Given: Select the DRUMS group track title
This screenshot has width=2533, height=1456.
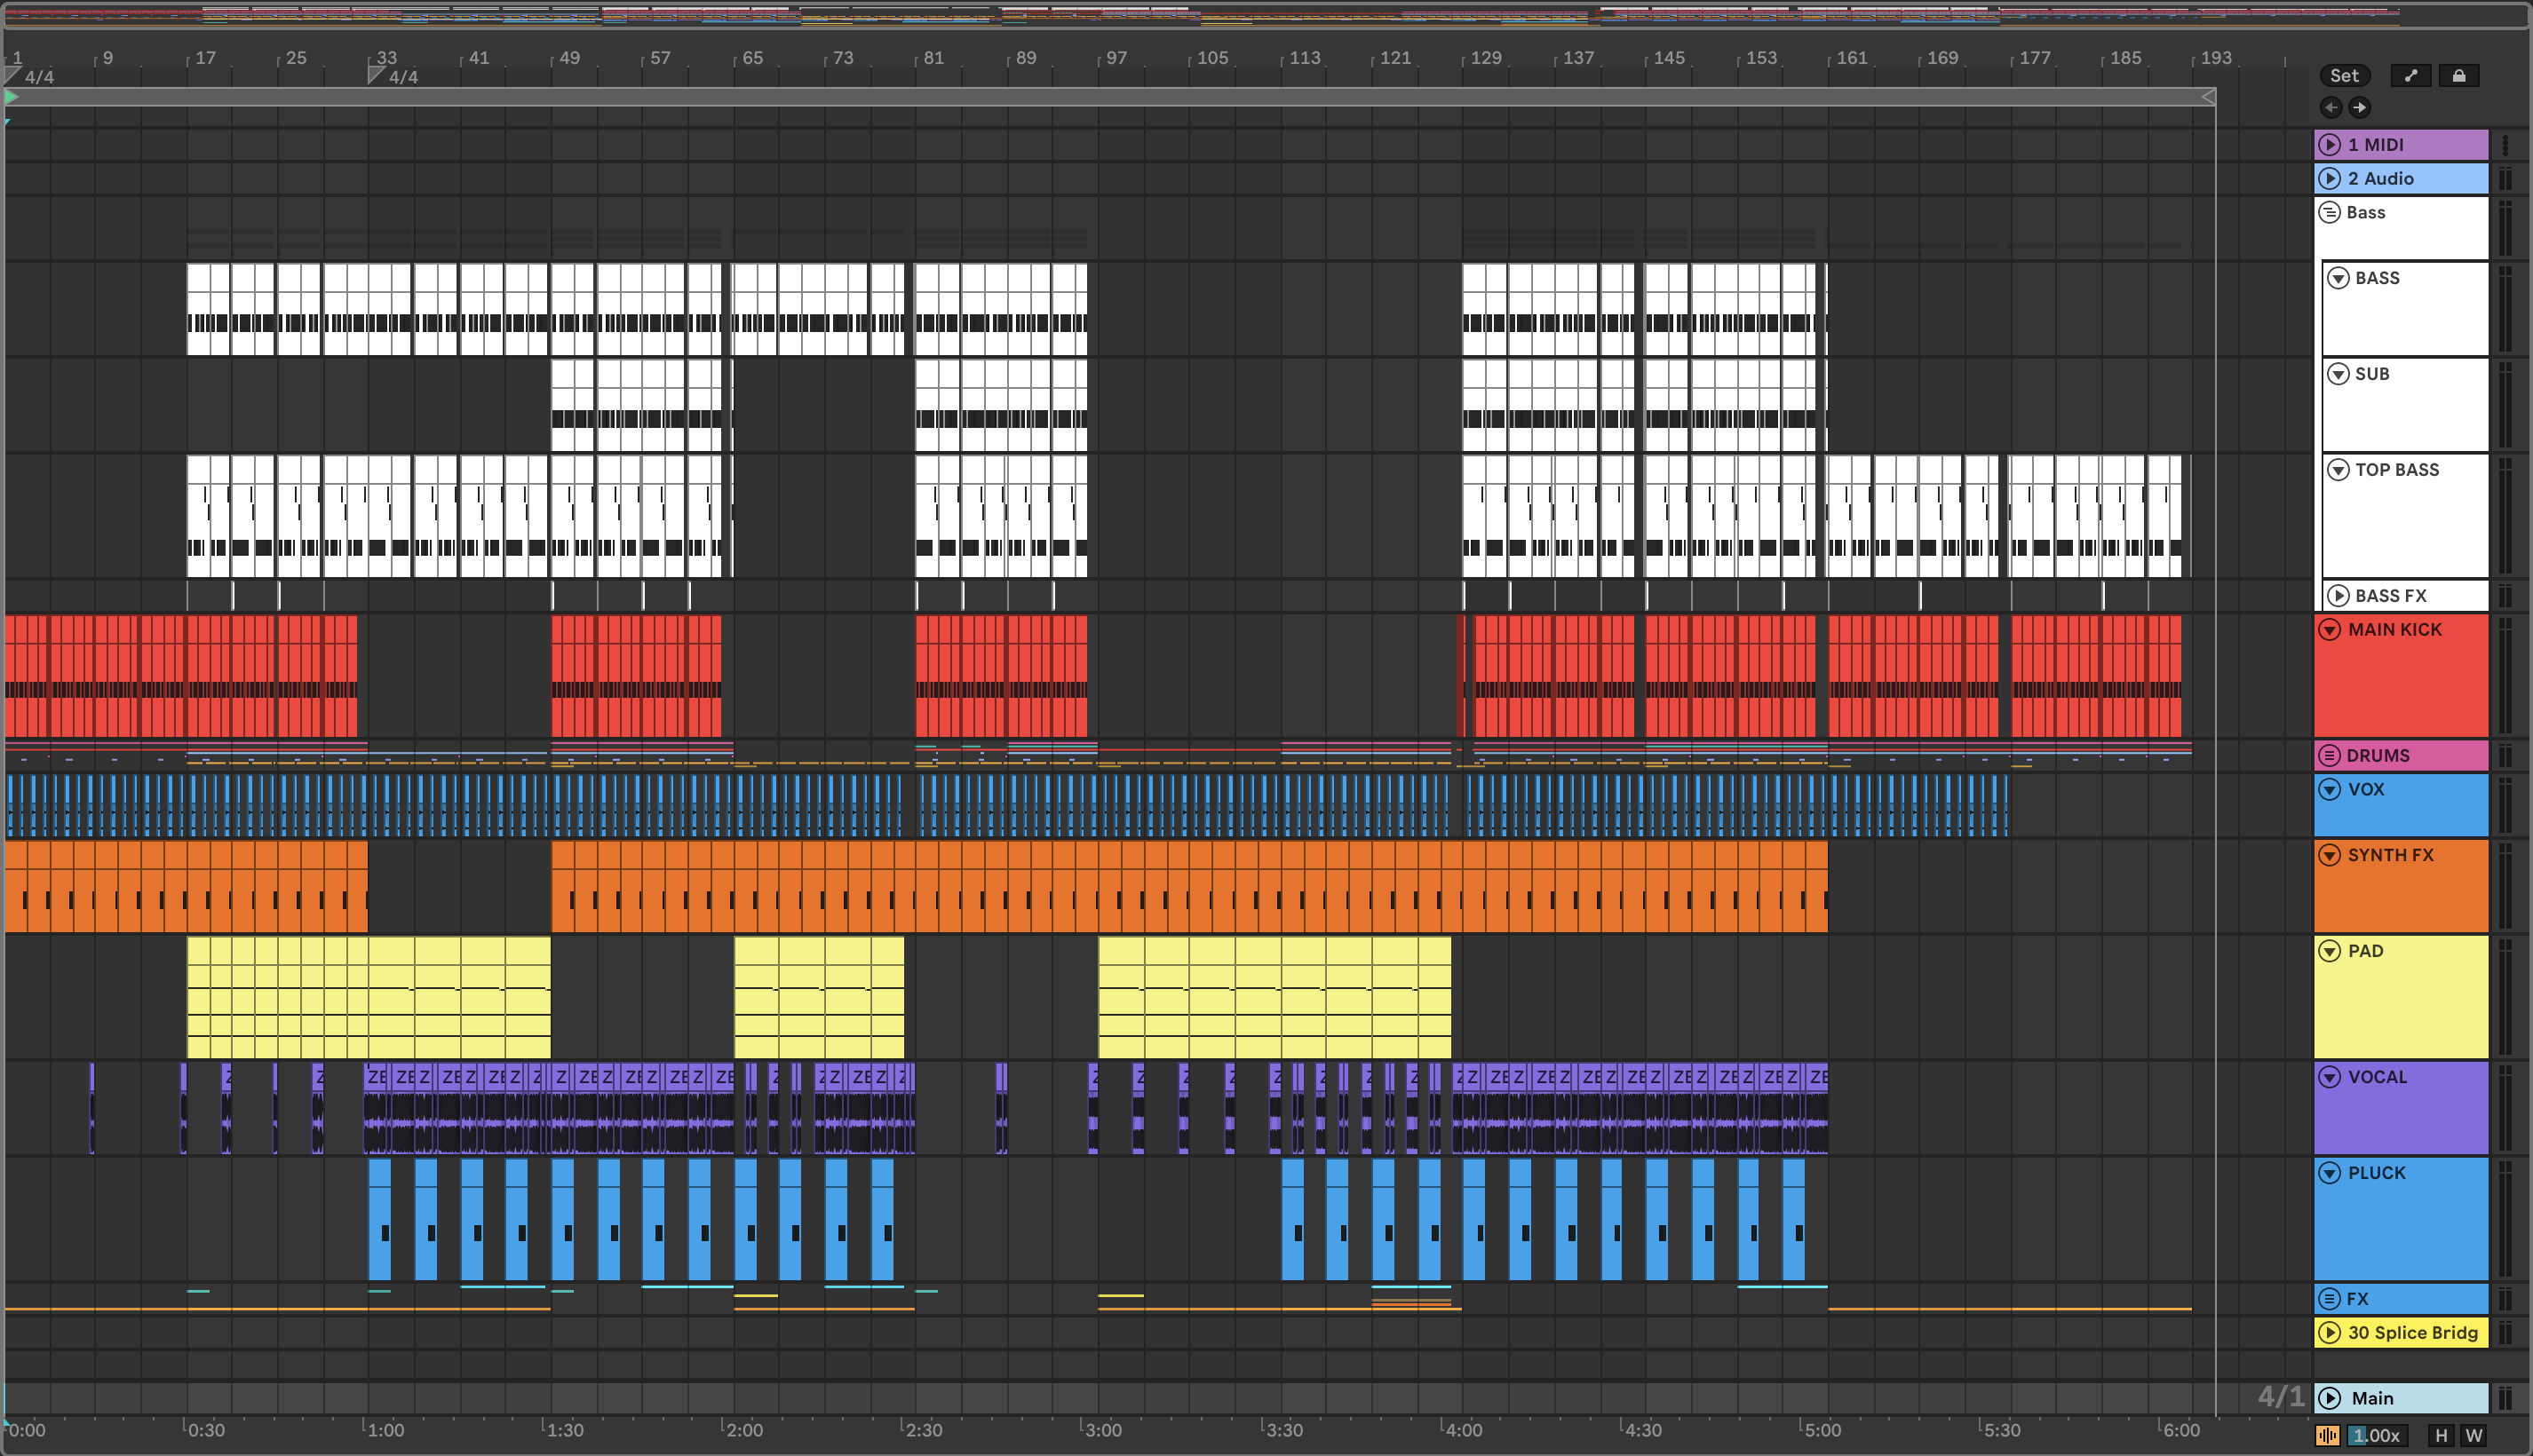Looking at the screenshot, I should coord(2378,756).
